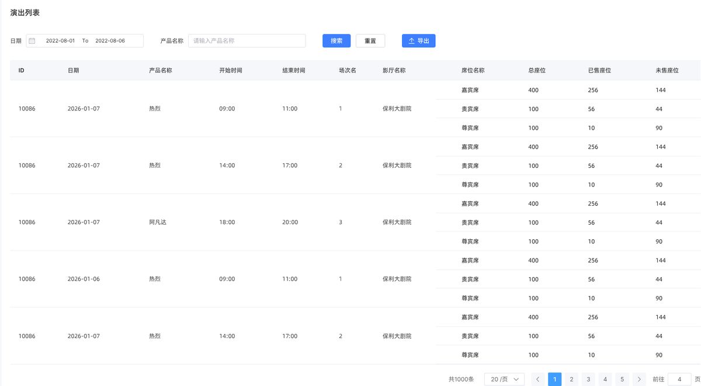The width and height of the screenshot is (701, 386).
Task: Click the 席位名称 column header
Action: pyautogui.click(x=473, y=70)
